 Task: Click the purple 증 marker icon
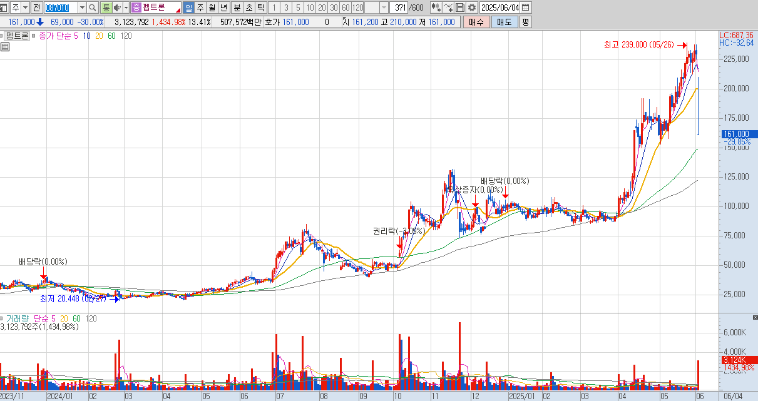[136, 8]
